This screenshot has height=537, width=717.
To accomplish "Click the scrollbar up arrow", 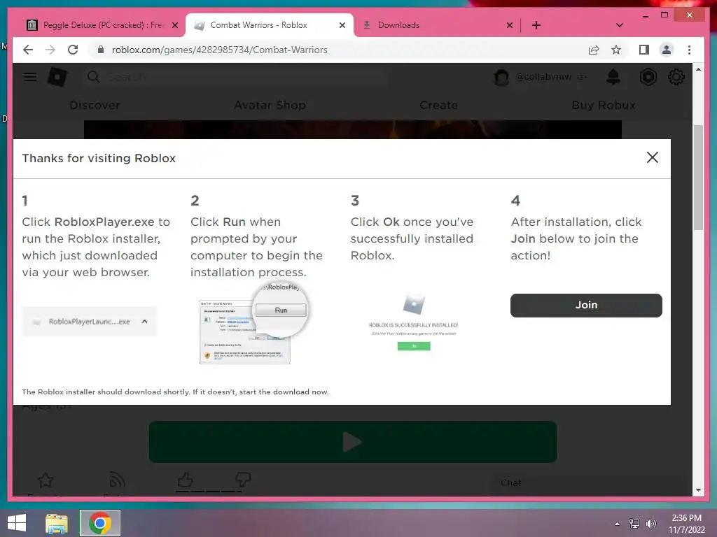I will [x=698, y=69].
